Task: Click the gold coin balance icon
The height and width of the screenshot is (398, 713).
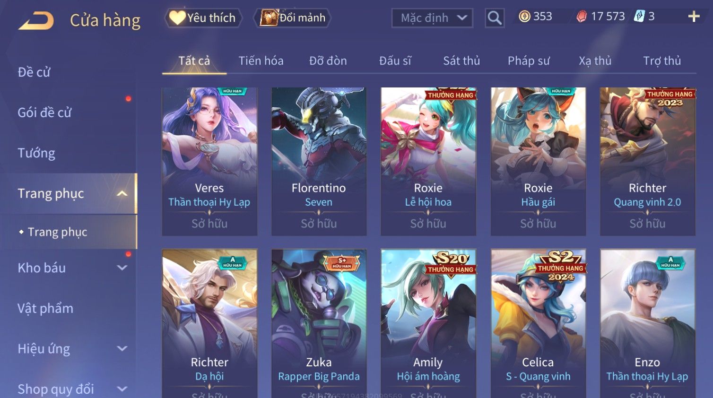Action: pyautogui.click(x=524, y=17)
